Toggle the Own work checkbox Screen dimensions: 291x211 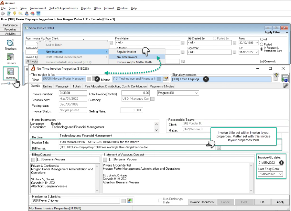pyautogui.click(x=262, y=61)
